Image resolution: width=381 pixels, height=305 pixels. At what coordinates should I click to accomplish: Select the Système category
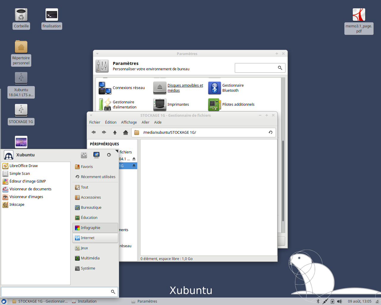tap(95, 268)
